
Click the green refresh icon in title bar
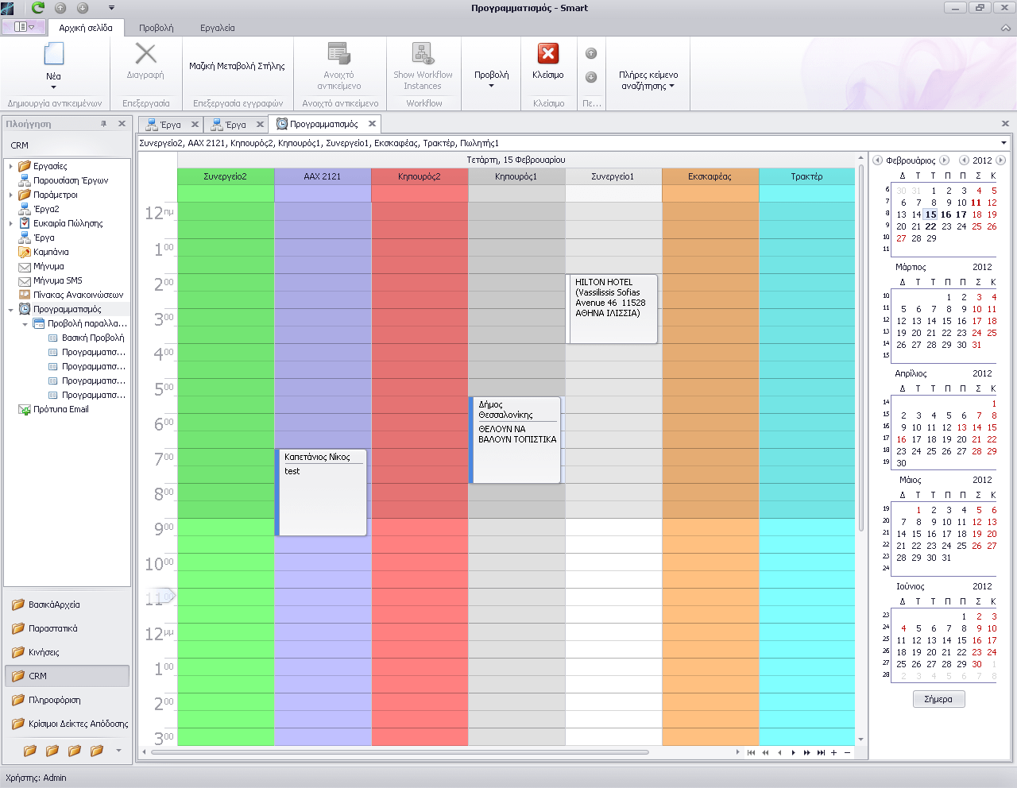(x=38, y=8)
